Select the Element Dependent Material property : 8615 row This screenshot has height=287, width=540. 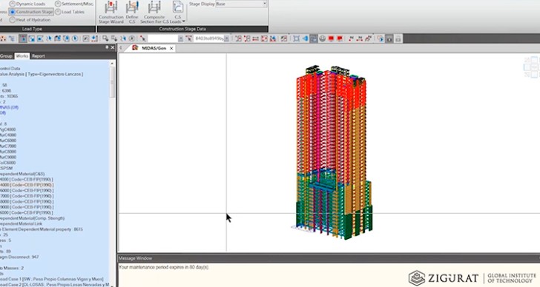(x=42, y=229)
